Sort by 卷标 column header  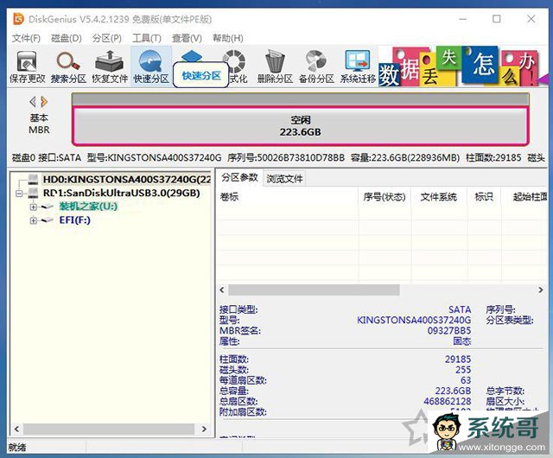288,197
